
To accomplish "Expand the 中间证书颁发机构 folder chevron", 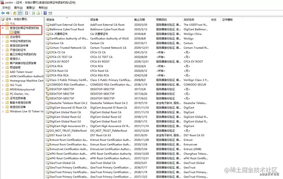I will [x=3, y=41].
